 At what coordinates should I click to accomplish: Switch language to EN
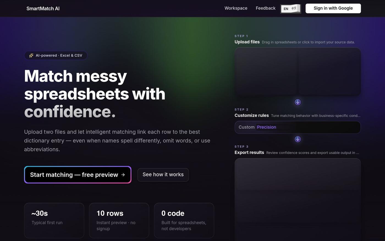click(286, 9)
